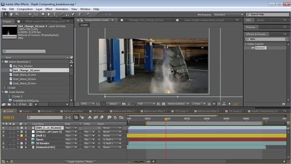Select the Unified Camera tool

click(x=30, y=14)
